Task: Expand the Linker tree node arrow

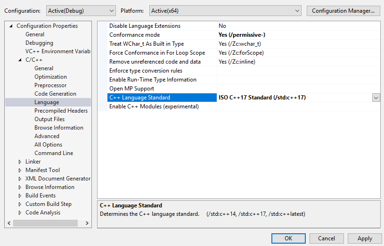Action: (20, 162)
